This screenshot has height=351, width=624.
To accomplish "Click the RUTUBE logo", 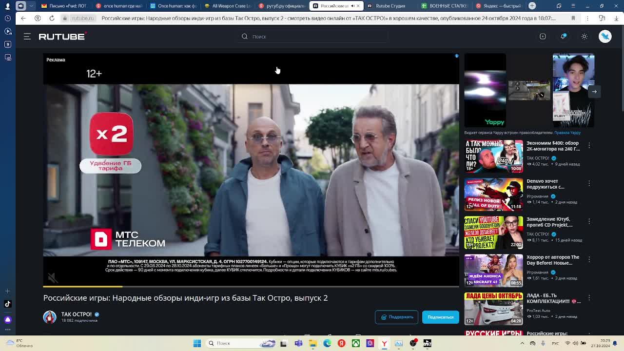I will (x=62, y=37).
